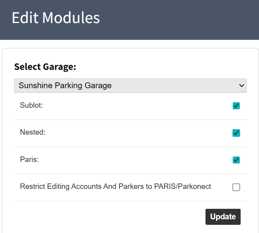This screenshot has height=233, width=259.
Task: Click the dark header bar right of title
Action: [180, 20]
